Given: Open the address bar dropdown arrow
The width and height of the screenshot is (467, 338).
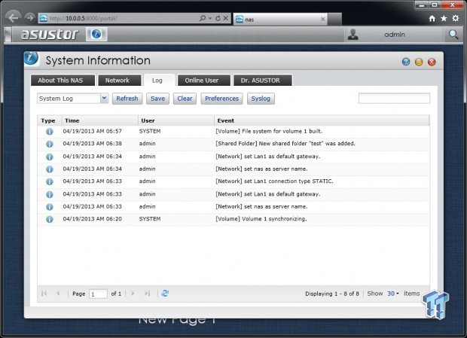Looking at the screenshot, I should (x=210, y=19).
